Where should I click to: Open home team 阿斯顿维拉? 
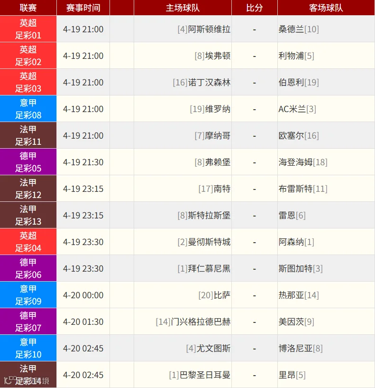(x=209, y=29)
